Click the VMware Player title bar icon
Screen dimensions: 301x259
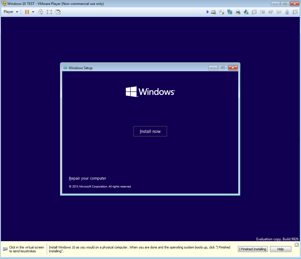4,4
